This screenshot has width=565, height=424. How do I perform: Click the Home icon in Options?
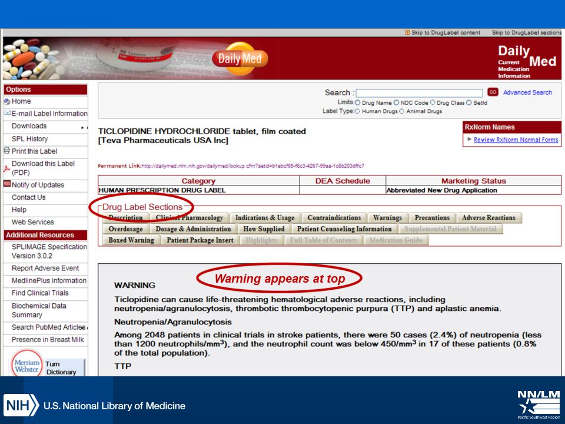pyautogui.click(x=7, y=102)
